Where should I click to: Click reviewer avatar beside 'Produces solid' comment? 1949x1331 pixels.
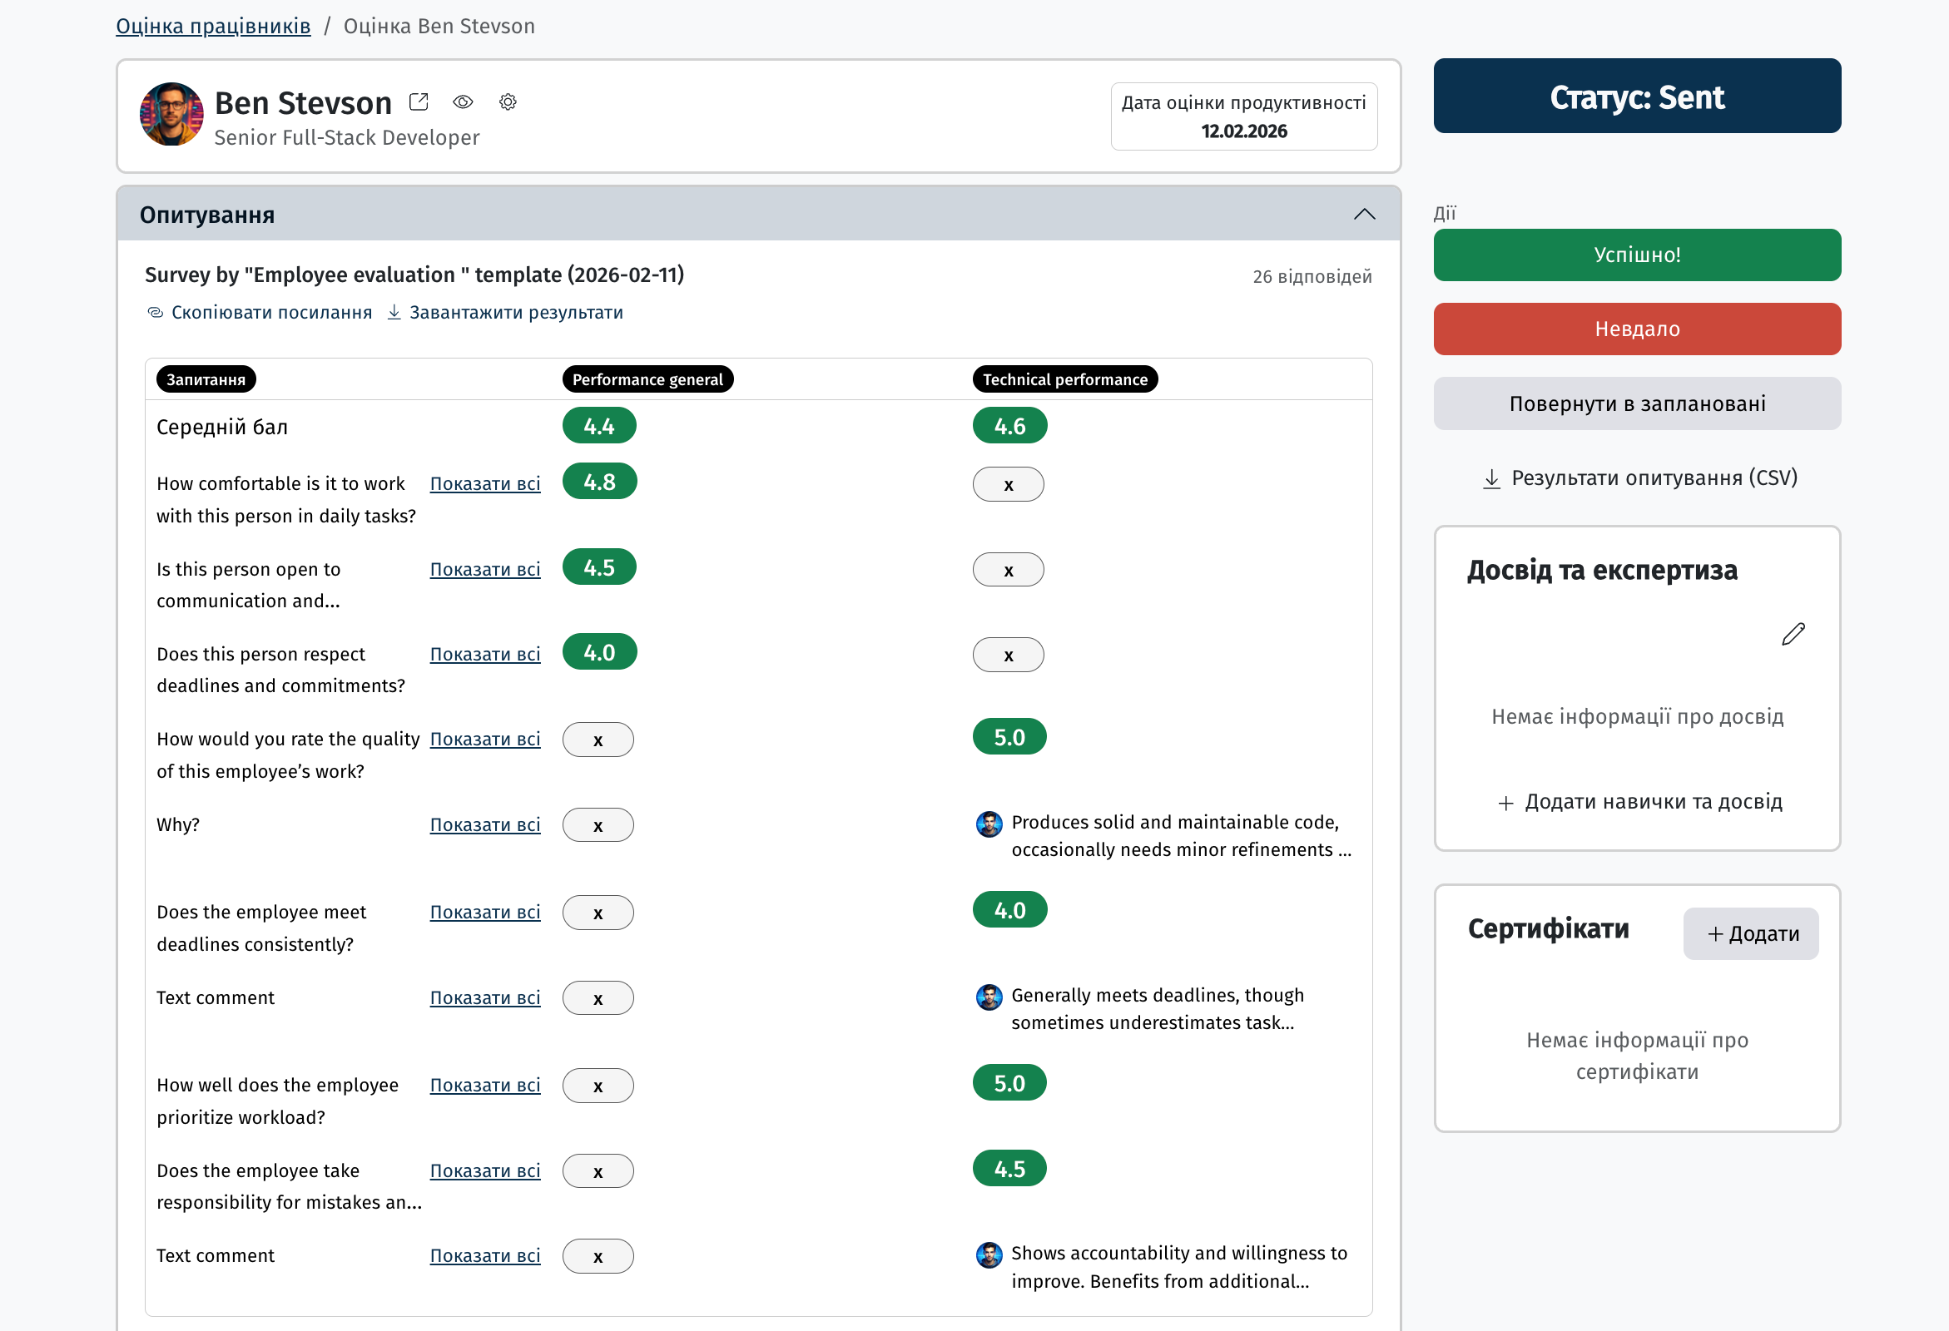tap(989, 824)
